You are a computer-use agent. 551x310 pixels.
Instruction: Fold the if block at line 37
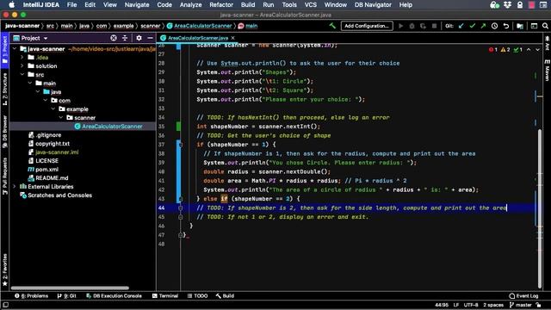point(180,145)
